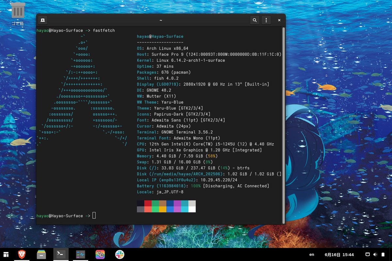Click the 'Disk (/): 33.03 GiB' line

[x=193, y=168]
